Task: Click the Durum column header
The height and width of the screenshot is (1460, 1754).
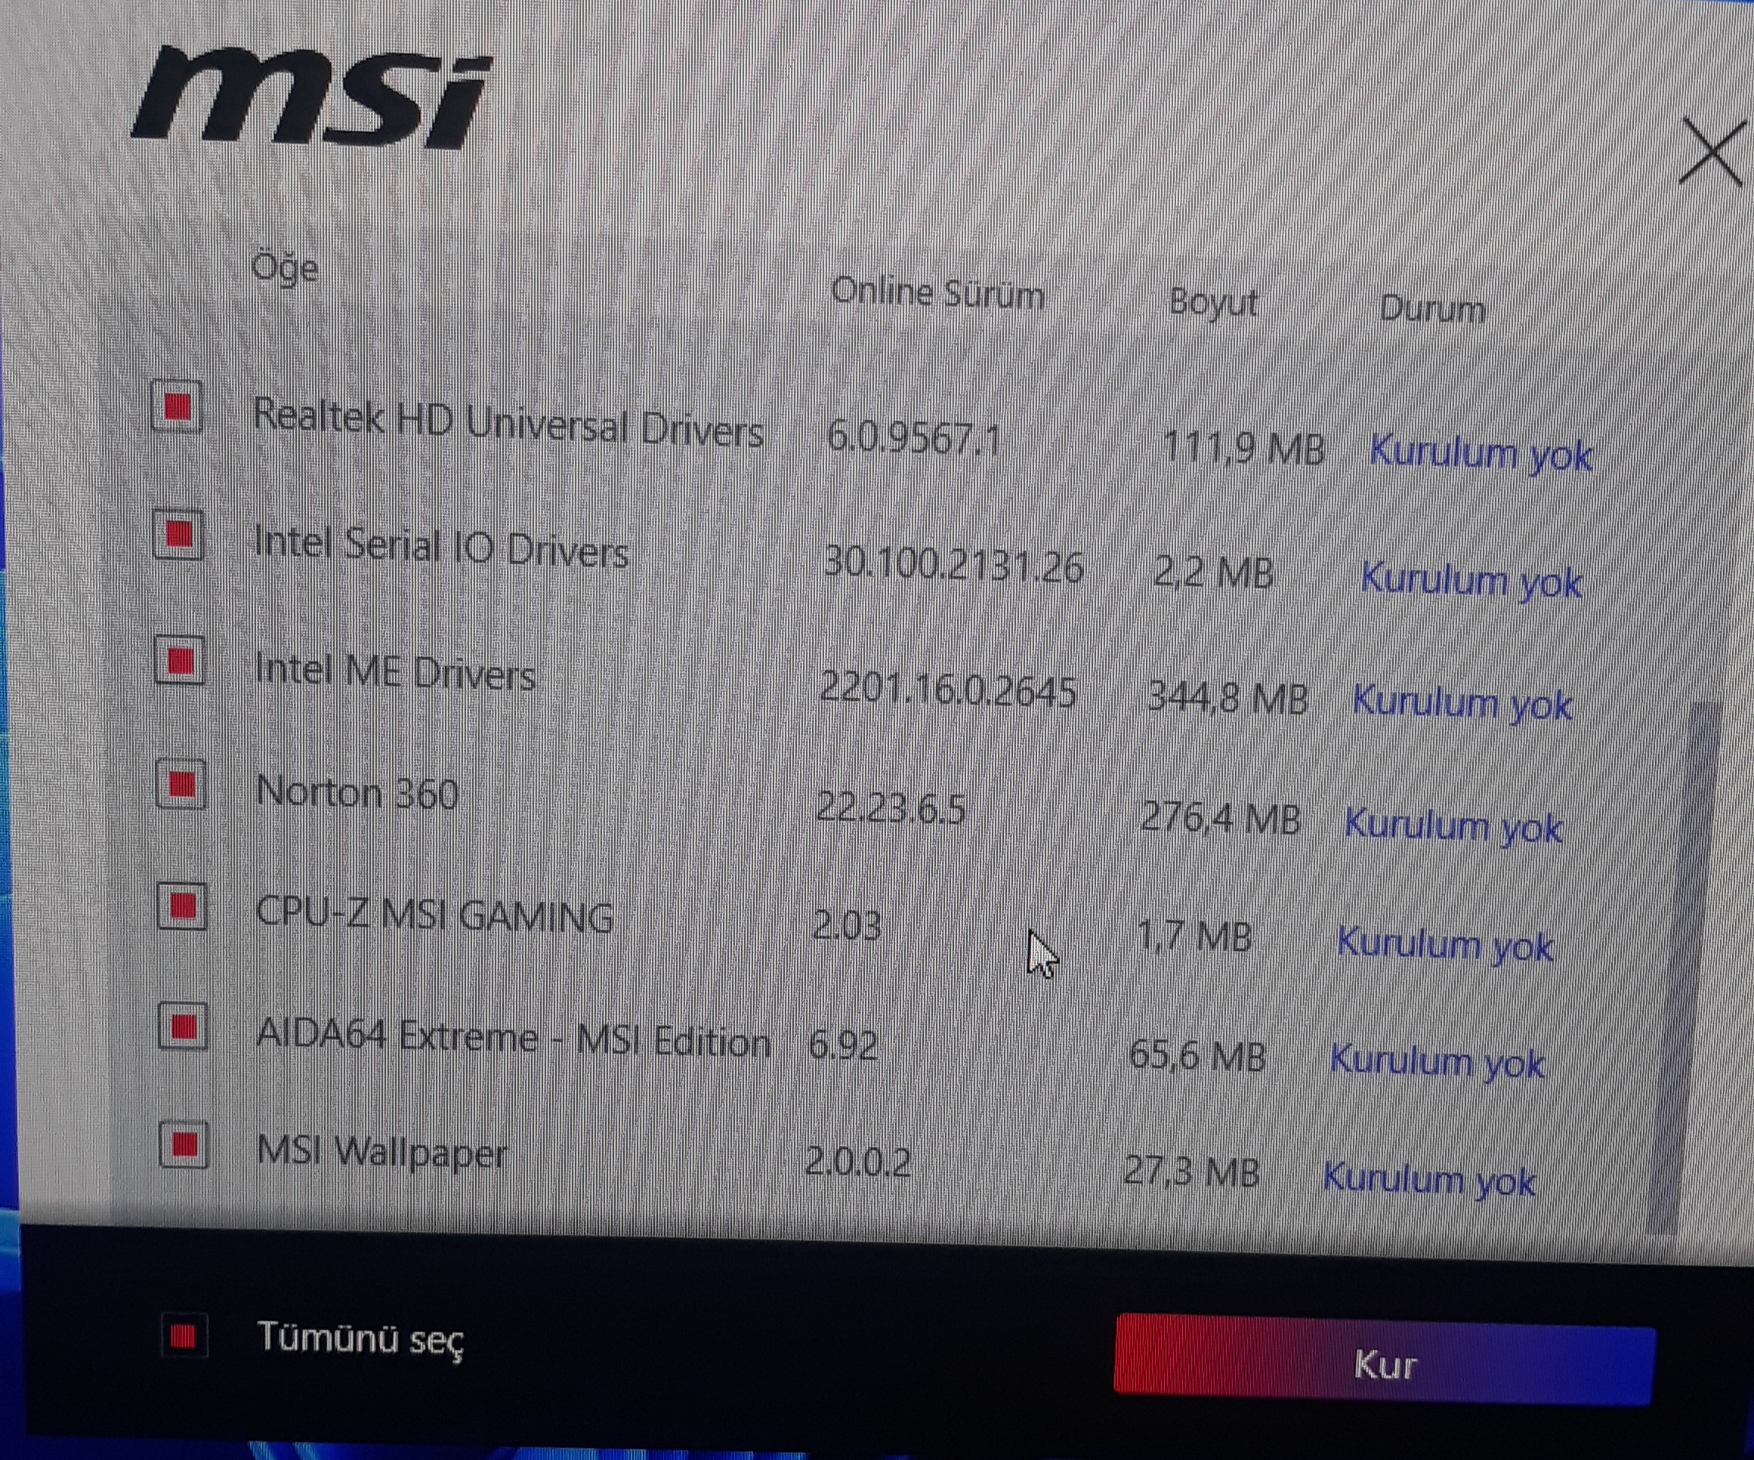Action: coord(1431,310)
